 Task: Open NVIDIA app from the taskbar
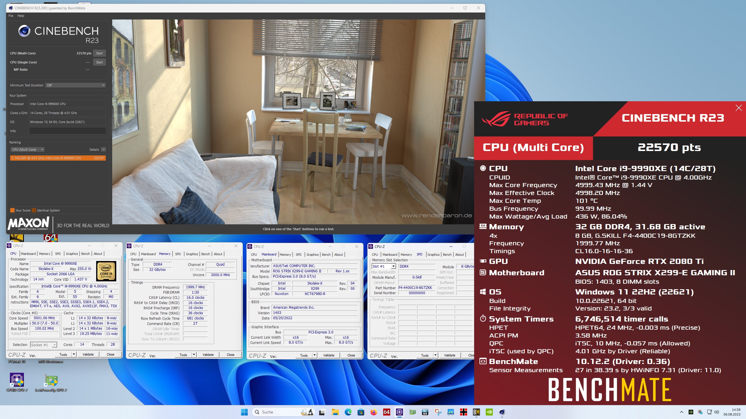pos(489,412)
